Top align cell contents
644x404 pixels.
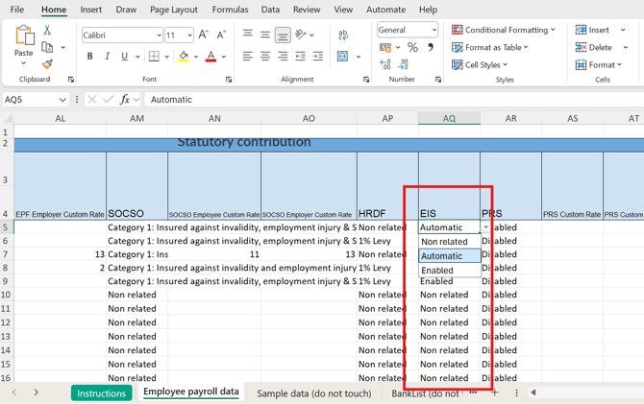pos(247,34)
